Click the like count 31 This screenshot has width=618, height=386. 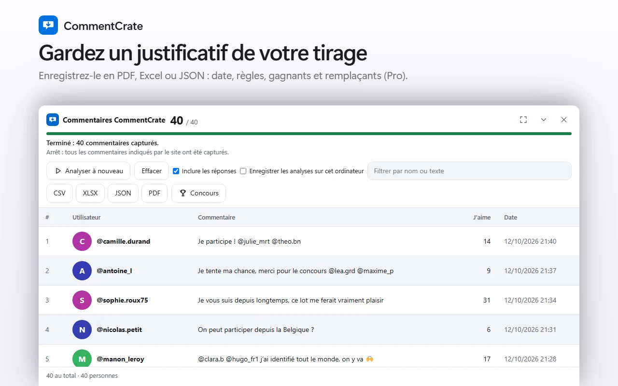click(x=487, y=300)
